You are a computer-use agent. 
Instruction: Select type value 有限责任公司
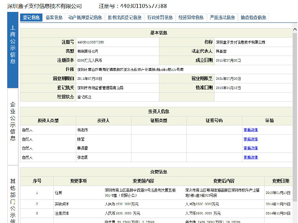point(88,51)
